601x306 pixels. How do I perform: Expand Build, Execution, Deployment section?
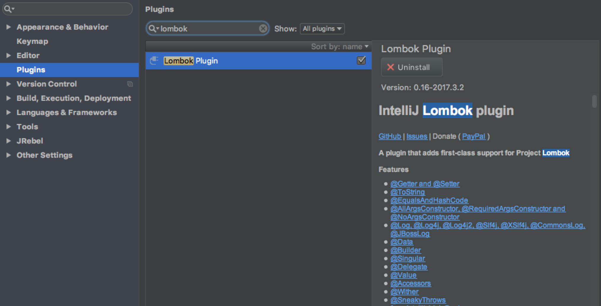tap(9, 98)
